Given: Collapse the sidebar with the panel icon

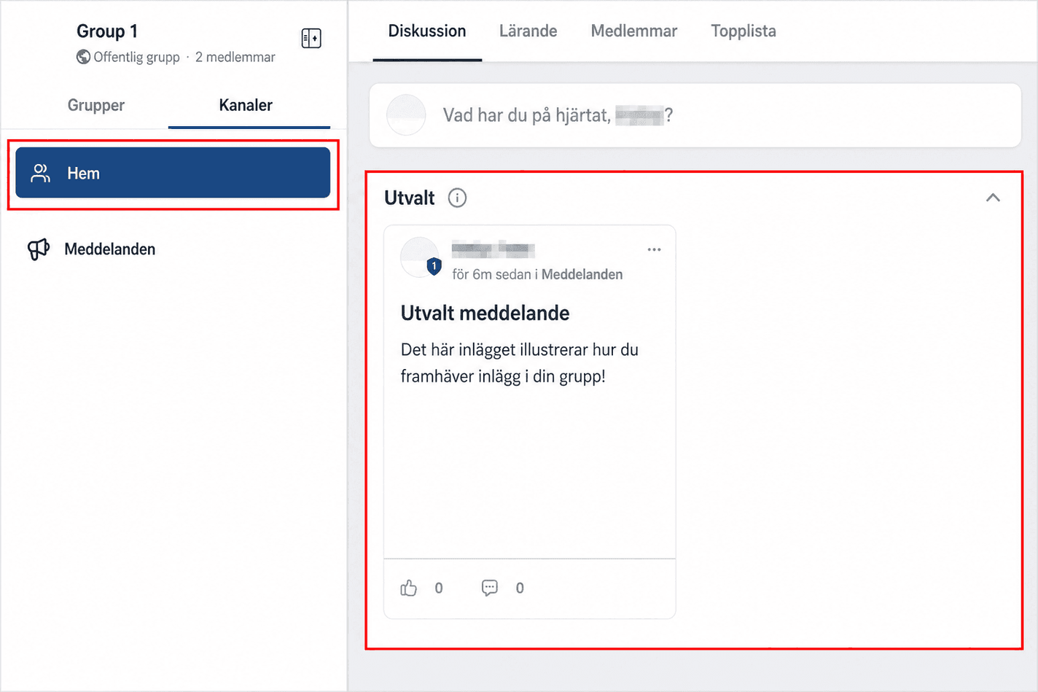Looking at the screenshot, I should [x=311, y=38].
